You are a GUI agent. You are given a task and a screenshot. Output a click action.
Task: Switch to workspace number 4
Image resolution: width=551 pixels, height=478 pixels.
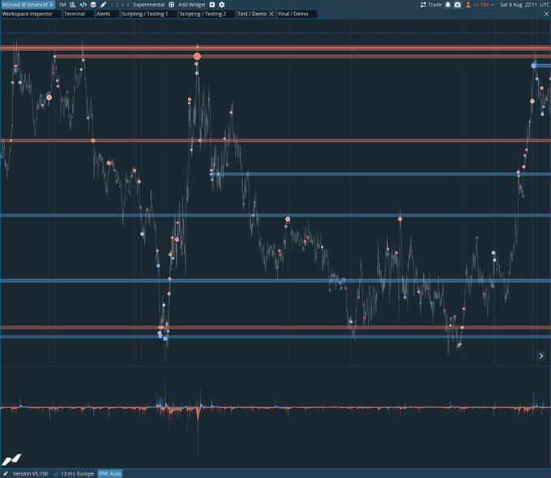point(127,5)
